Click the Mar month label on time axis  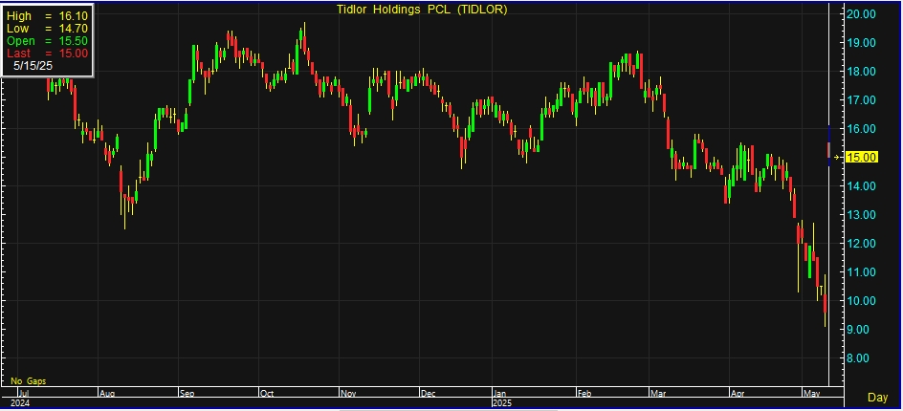(x=658, y=395)
